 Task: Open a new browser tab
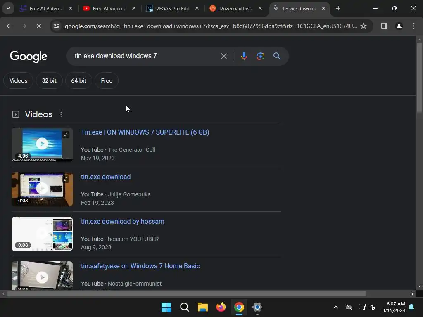click(338, 8)
